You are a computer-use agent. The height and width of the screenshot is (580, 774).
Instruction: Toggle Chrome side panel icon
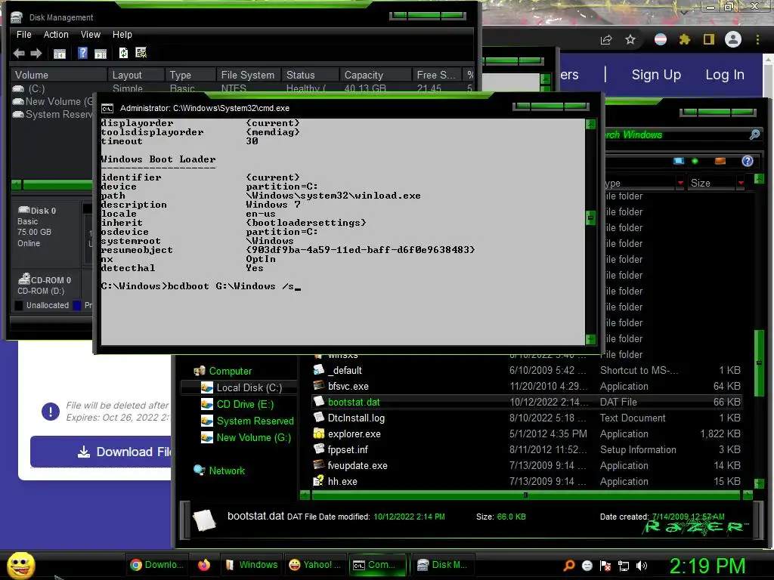[709, 39]
